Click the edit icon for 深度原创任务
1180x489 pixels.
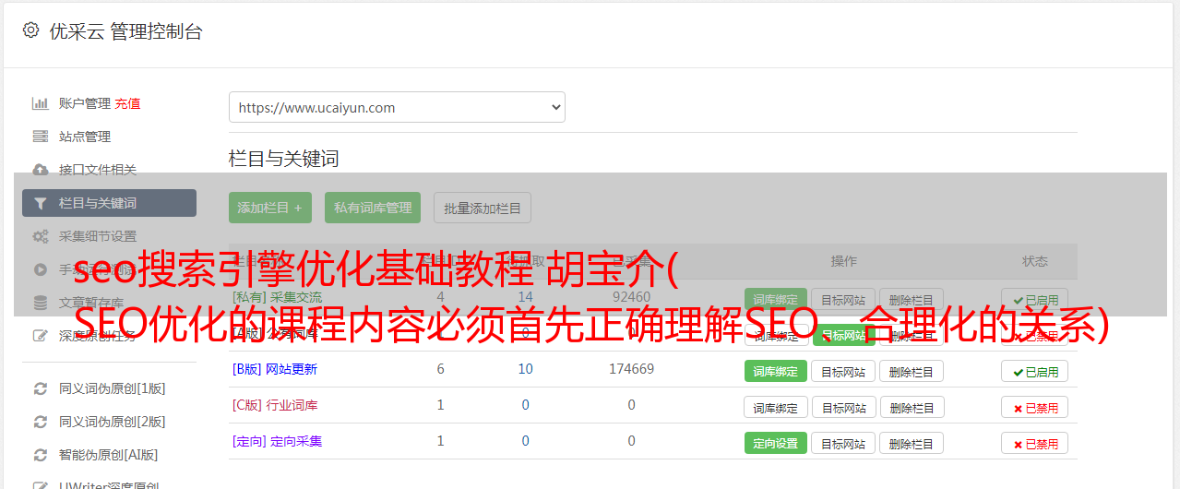click(x=41, y=336)
